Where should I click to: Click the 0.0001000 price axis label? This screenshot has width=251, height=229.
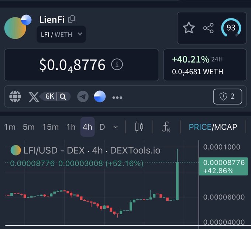pos(222,147)
